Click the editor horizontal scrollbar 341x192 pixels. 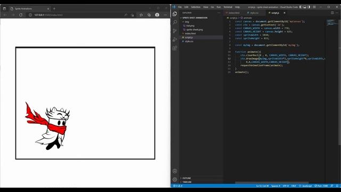[272, 182]
